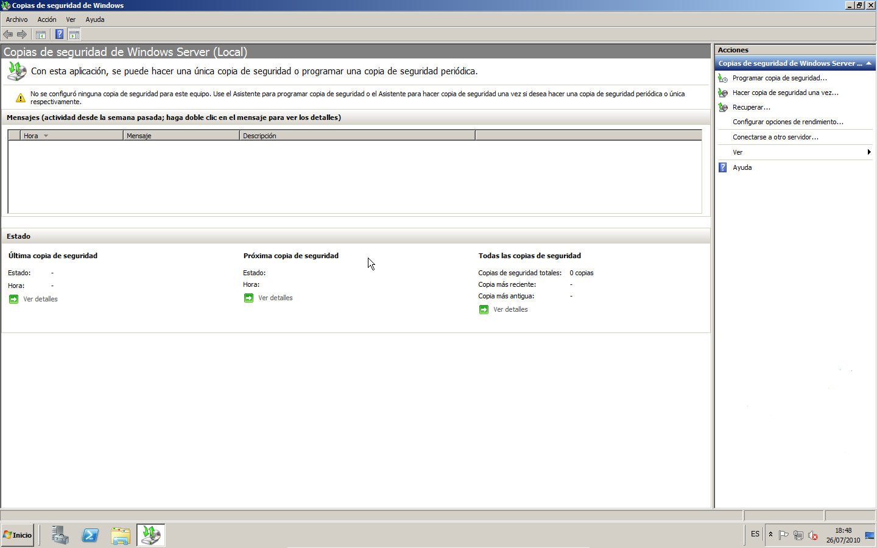Open Ver detalles under Última copia de seguridad

[40, 299]
